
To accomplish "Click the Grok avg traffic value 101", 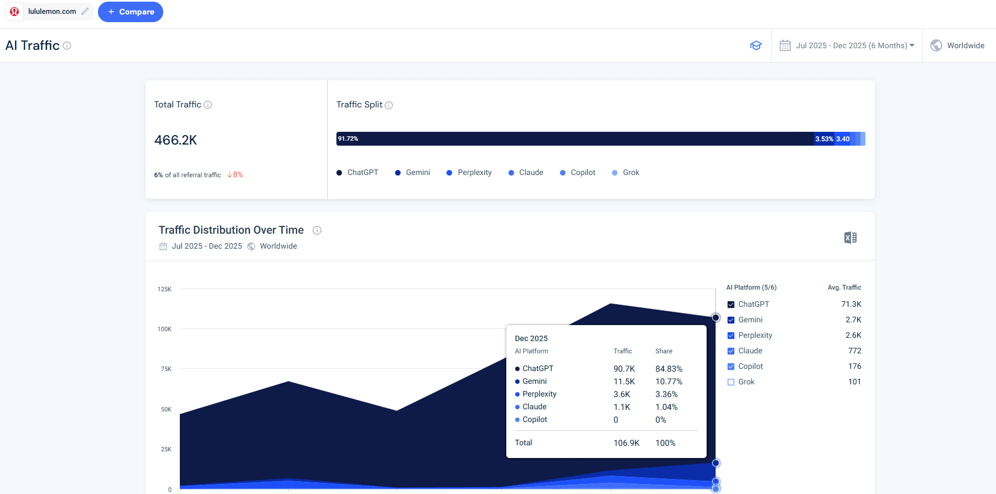I will click(x=854, y=382).
